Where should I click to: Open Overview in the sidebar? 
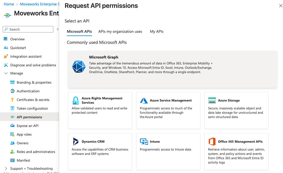[x=17, y=39]
